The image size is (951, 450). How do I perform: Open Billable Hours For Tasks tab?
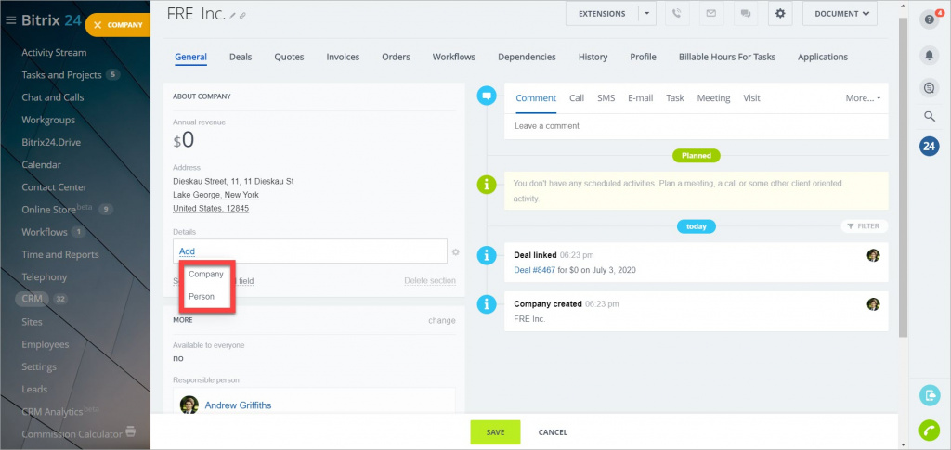click(726, 57)
